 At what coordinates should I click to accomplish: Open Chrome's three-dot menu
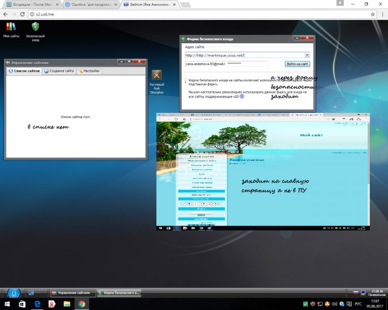[383, 14]
